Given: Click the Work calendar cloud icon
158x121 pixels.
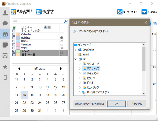Looking at the screenshot, I should tap(62, 48).
